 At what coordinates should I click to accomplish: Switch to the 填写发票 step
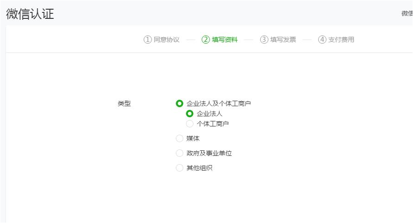point(283,40)
